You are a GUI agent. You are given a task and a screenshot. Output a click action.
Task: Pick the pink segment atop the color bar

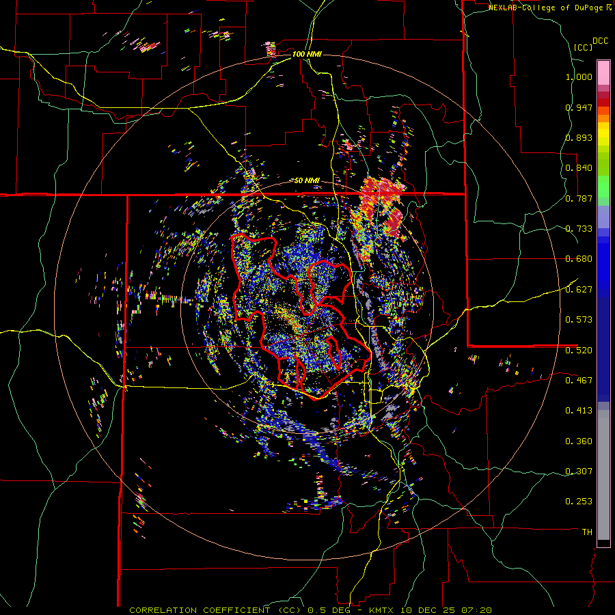point(603,72)
